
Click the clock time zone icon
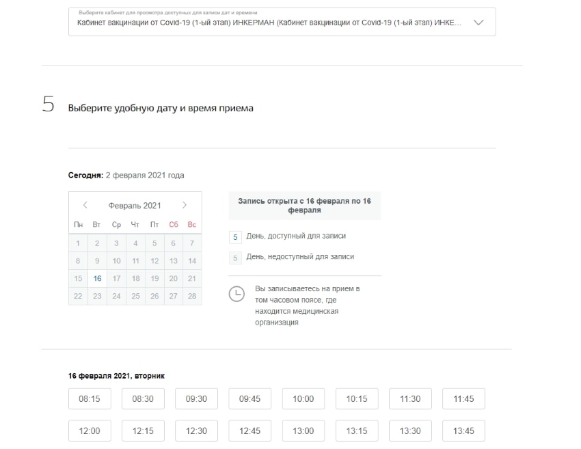coord(236,293)
